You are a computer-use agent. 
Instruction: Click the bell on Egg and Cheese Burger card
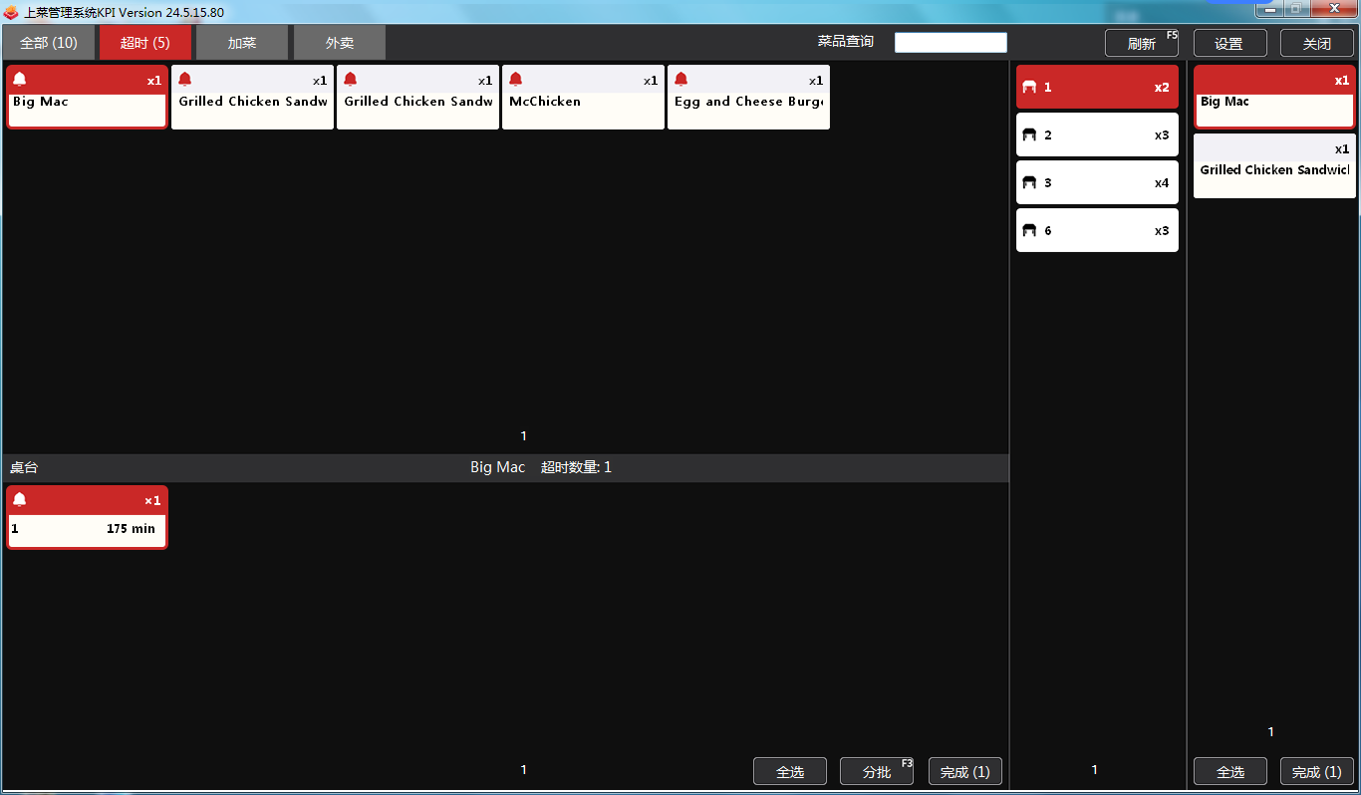pyautogui.click(x=681, y=80)
